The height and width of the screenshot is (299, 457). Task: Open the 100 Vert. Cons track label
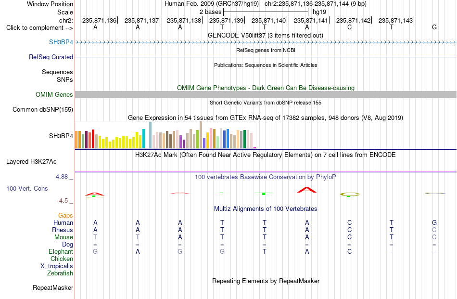tap(27, 188)
